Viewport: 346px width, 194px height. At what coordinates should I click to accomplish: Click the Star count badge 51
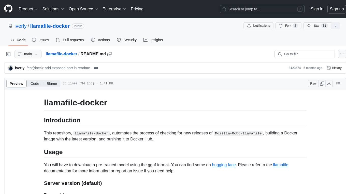coord(324,26)
